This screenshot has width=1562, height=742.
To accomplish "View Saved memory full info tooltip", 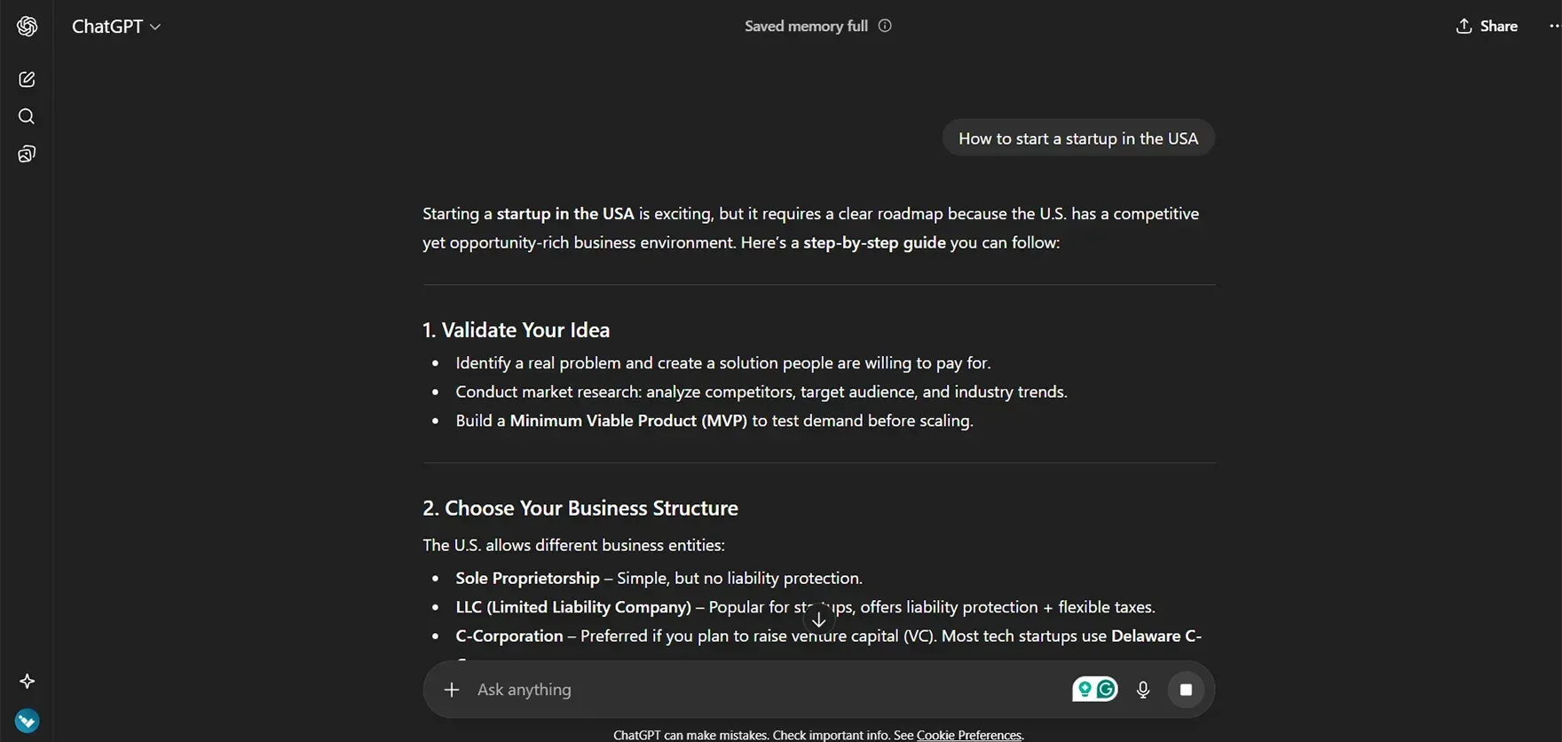I will click(884, 26).
